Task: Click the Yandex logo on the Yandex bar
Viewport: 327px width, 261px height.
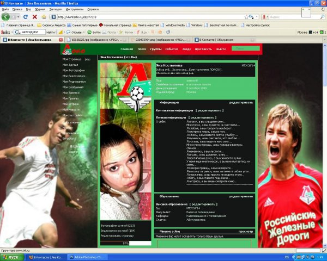Action: pyautogui.click(x=5, y=32)
